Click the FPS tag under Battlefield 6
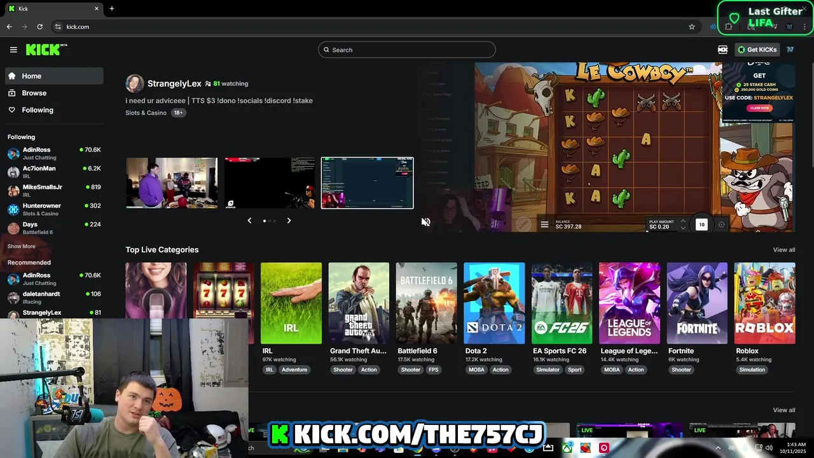The image size is (814, 458). [433, 370]
